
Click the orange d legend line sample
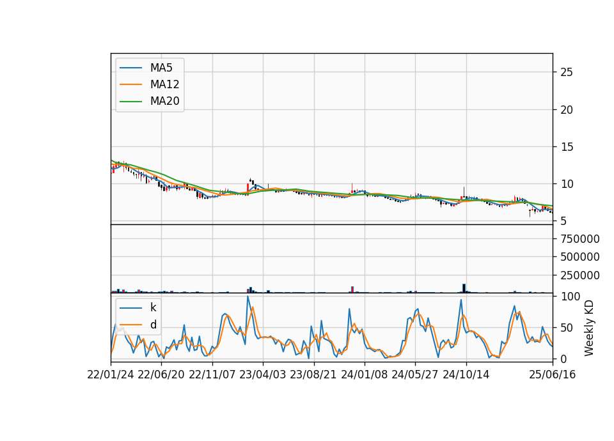pos(130,325)
